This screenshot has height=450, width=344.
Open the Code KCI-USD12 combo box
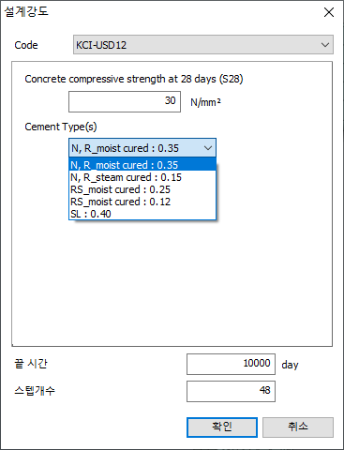[203, 45]
